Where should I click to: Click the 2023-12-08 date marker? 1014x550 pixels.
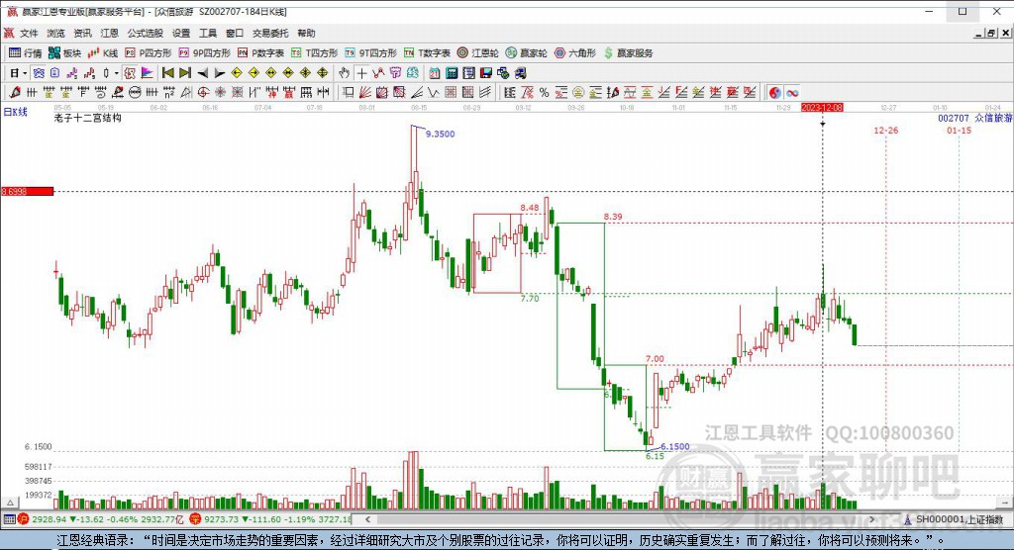pyautogui.click(x=822, y=107)
